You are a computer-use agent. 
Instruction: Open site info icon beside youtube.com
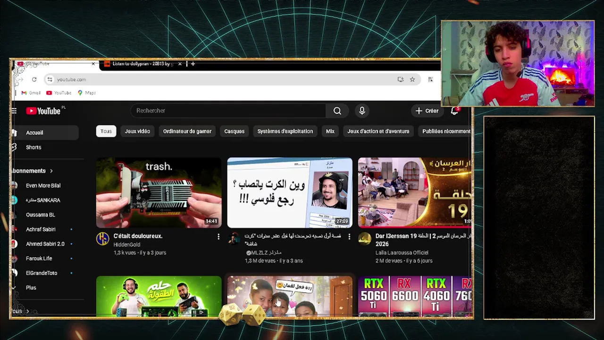tap(50, 79)
